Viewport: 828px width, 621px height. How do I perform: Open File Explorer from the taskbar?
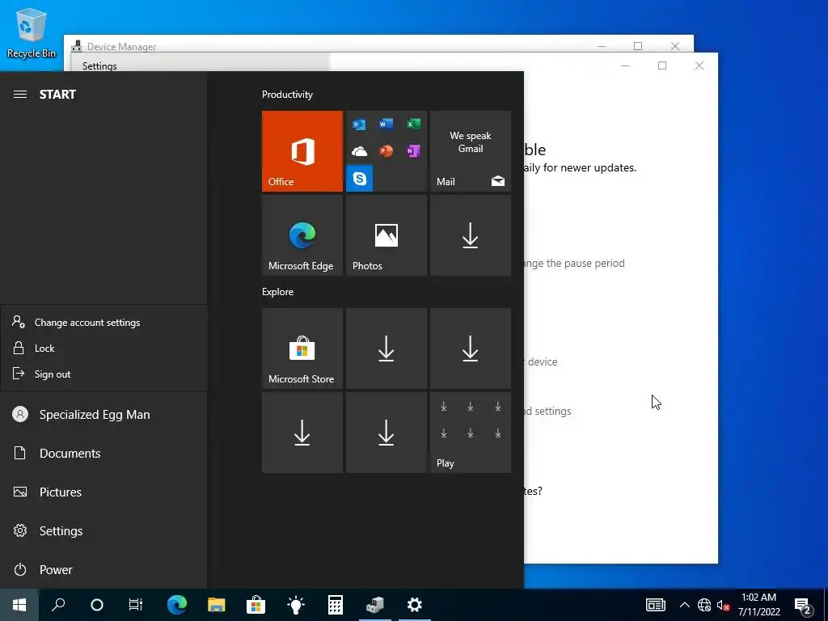tap(217, 605)
